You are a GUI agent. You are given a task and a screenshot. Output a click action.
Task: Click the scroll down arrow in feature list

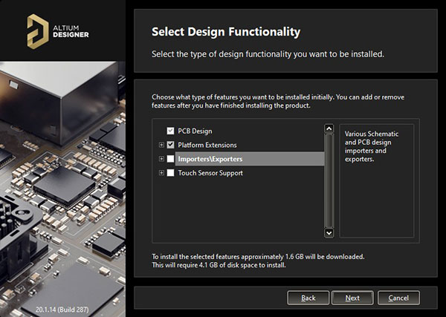(329, 233)
